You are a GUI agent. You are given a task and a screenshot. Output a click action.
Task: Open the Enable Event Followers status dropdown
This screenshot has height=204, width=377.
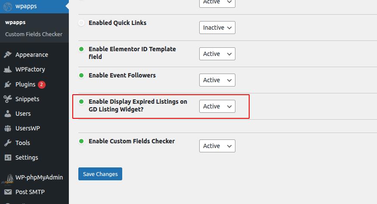(x=217, y=80)
